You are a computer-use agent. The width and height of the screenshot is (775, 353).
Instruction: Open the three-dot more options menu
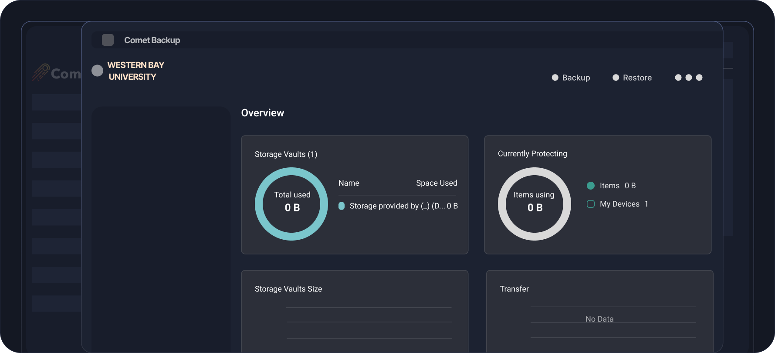[x=688, y=78]
